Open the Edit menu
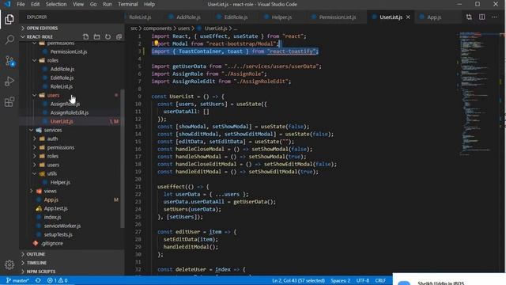Image resolution: width=506 pixels, height=285 pixels. [x=35, y=4]
